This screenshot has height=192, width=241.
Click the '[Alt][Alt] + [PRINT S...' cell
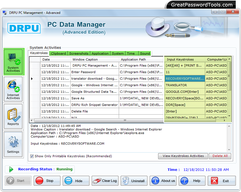[x=185, y=66]
